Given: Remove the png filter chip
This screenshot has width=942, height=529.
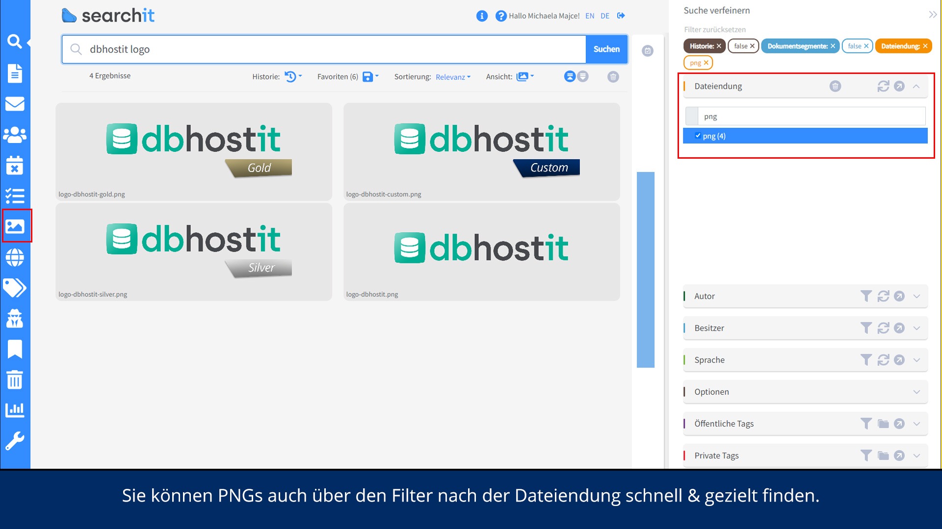Looking at the screenshot, I should (x=706, y=63).
